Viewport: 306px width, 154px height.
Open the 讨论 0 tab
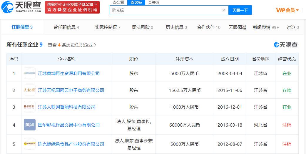(x=292, y=27)
